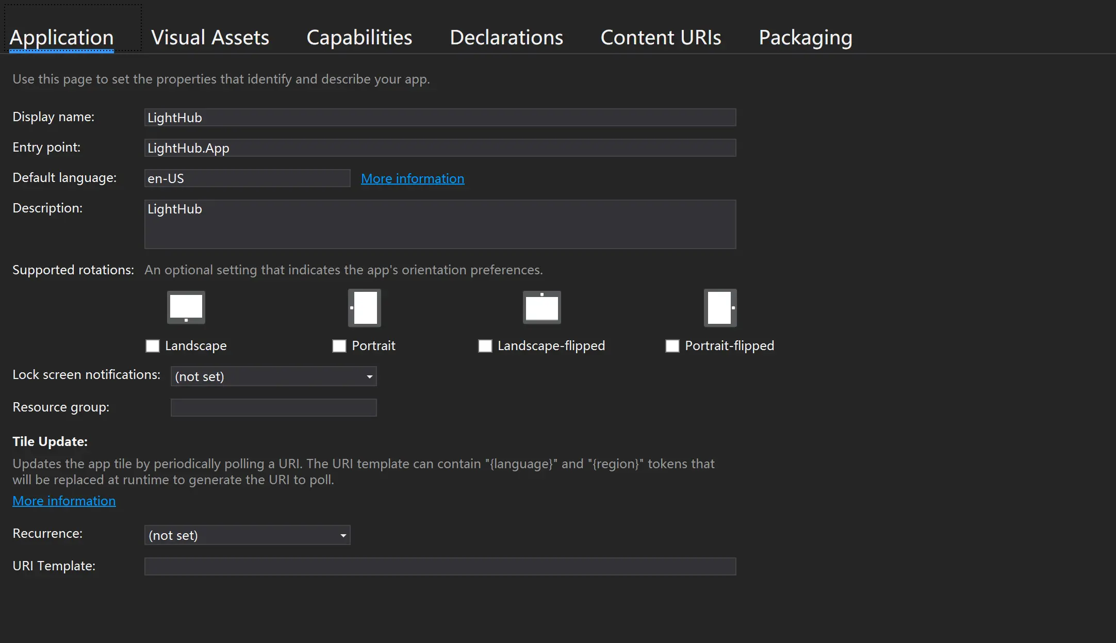Screen dimensions: 1116x643
Task: Focus the URI Template input field
Action: (439, 566)
